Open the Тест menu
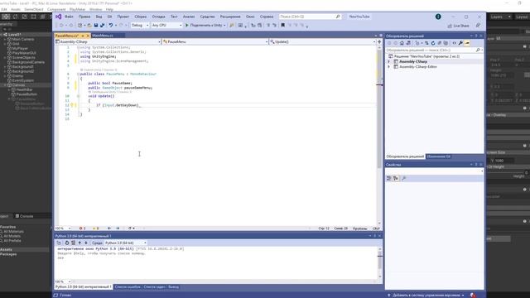The image size is (530, 298). coord(174,17)
